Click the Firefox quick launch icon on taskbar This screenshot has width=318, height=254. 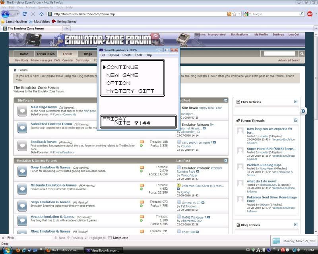(18, 250)
